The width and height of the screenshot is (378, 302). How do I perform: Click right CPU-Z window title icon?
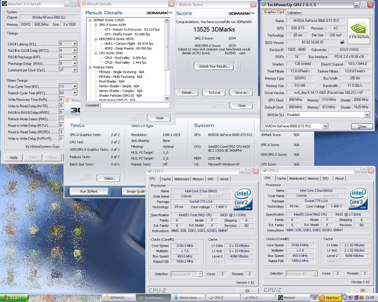click(x=264, y=170)
